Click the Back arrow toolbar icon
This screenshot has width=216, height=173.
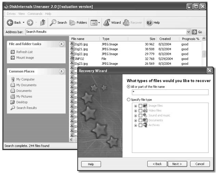(10, 23)
